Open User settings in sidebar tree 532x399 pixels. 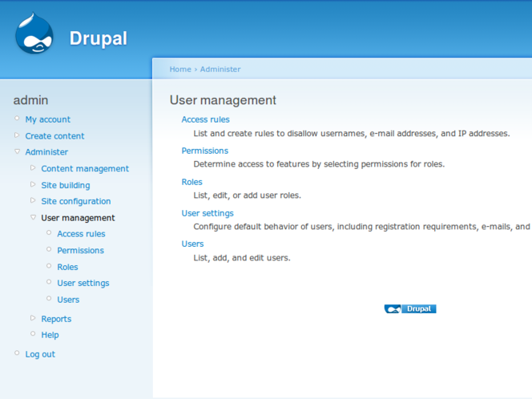tap(83, 283)
